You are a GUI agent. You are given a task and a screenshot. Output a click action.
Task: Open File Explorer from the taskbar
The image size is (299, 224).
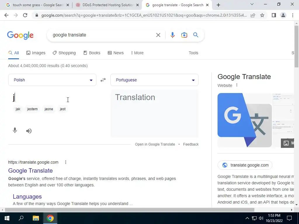pos(36,218)
